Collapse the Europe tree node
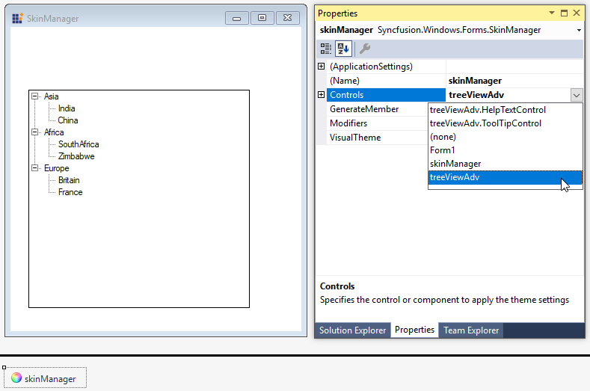Image resolution: width=590 pixels, height=391 pixels. [x=34, y=168]
